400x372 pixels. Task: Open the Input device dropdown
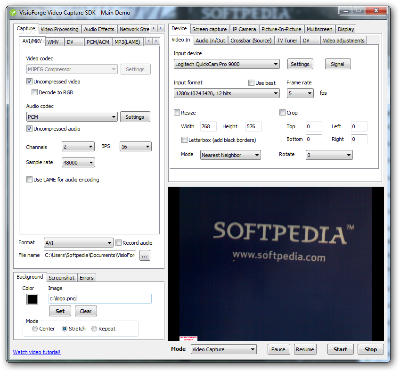(x=227, y=64)
